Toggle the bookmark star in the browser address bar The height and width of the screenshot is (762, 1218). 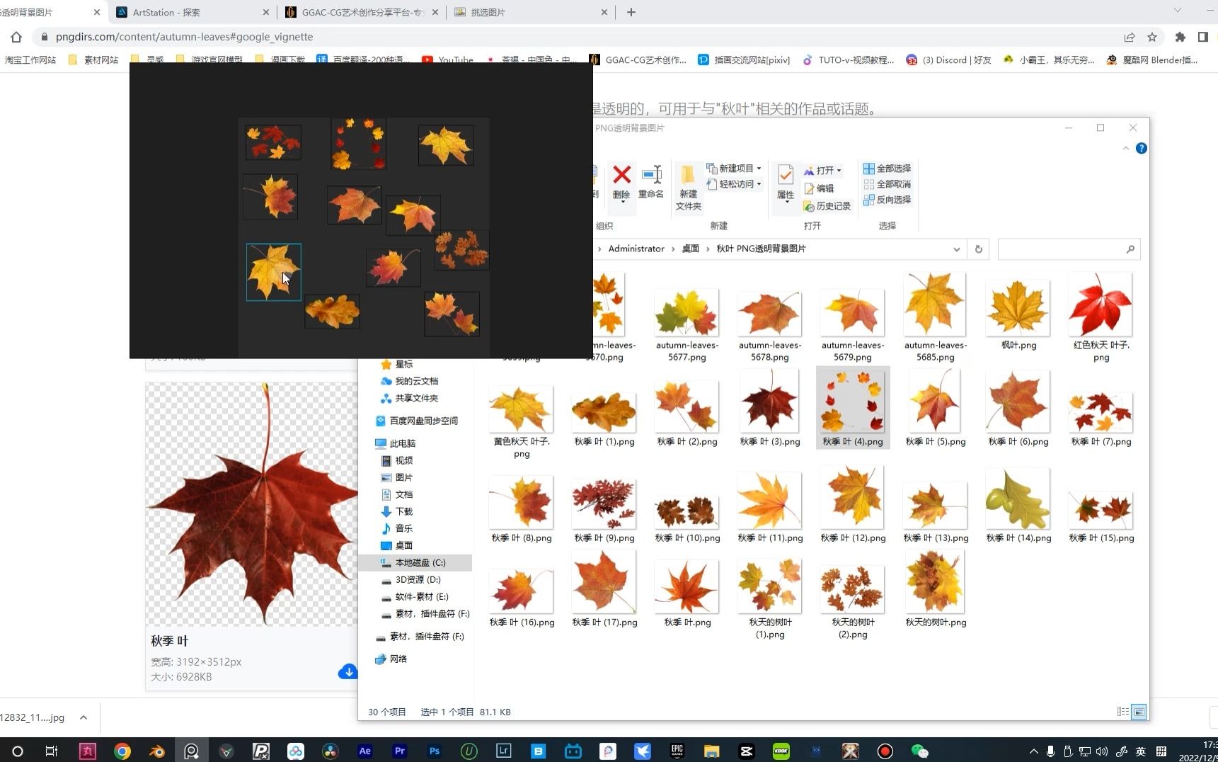point(1151,37)
